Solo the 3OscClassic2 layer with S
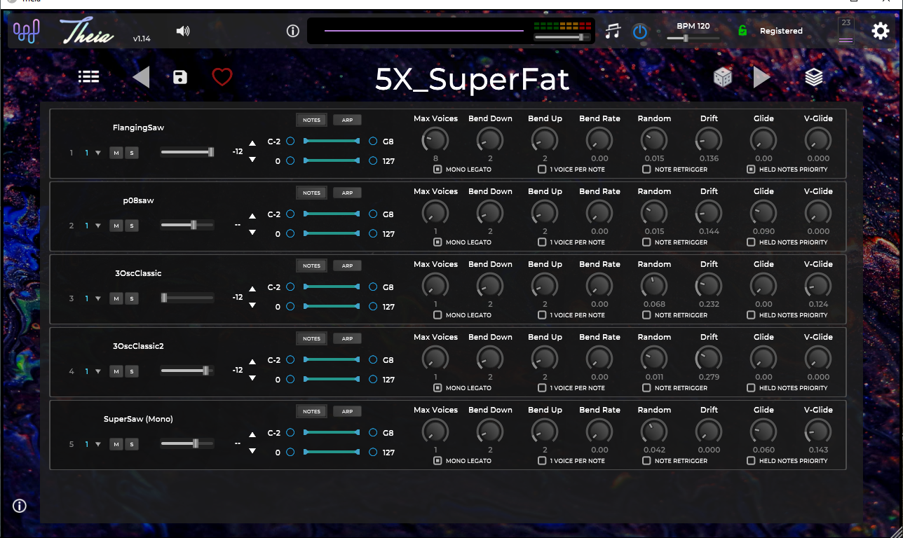Viewport: 903px width, 538px height. pyautogui.click(x=131, y=371)
